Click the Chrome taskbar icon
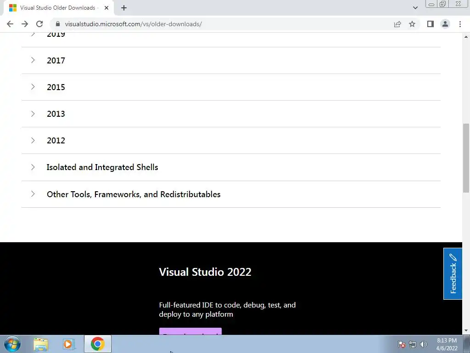 click(98, 344)
